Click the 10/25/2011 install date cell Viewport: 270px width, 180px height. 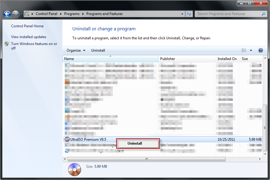[x=226, y=139]
